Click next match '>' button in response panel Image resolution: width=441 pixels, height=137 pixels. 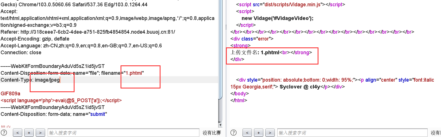270,133
